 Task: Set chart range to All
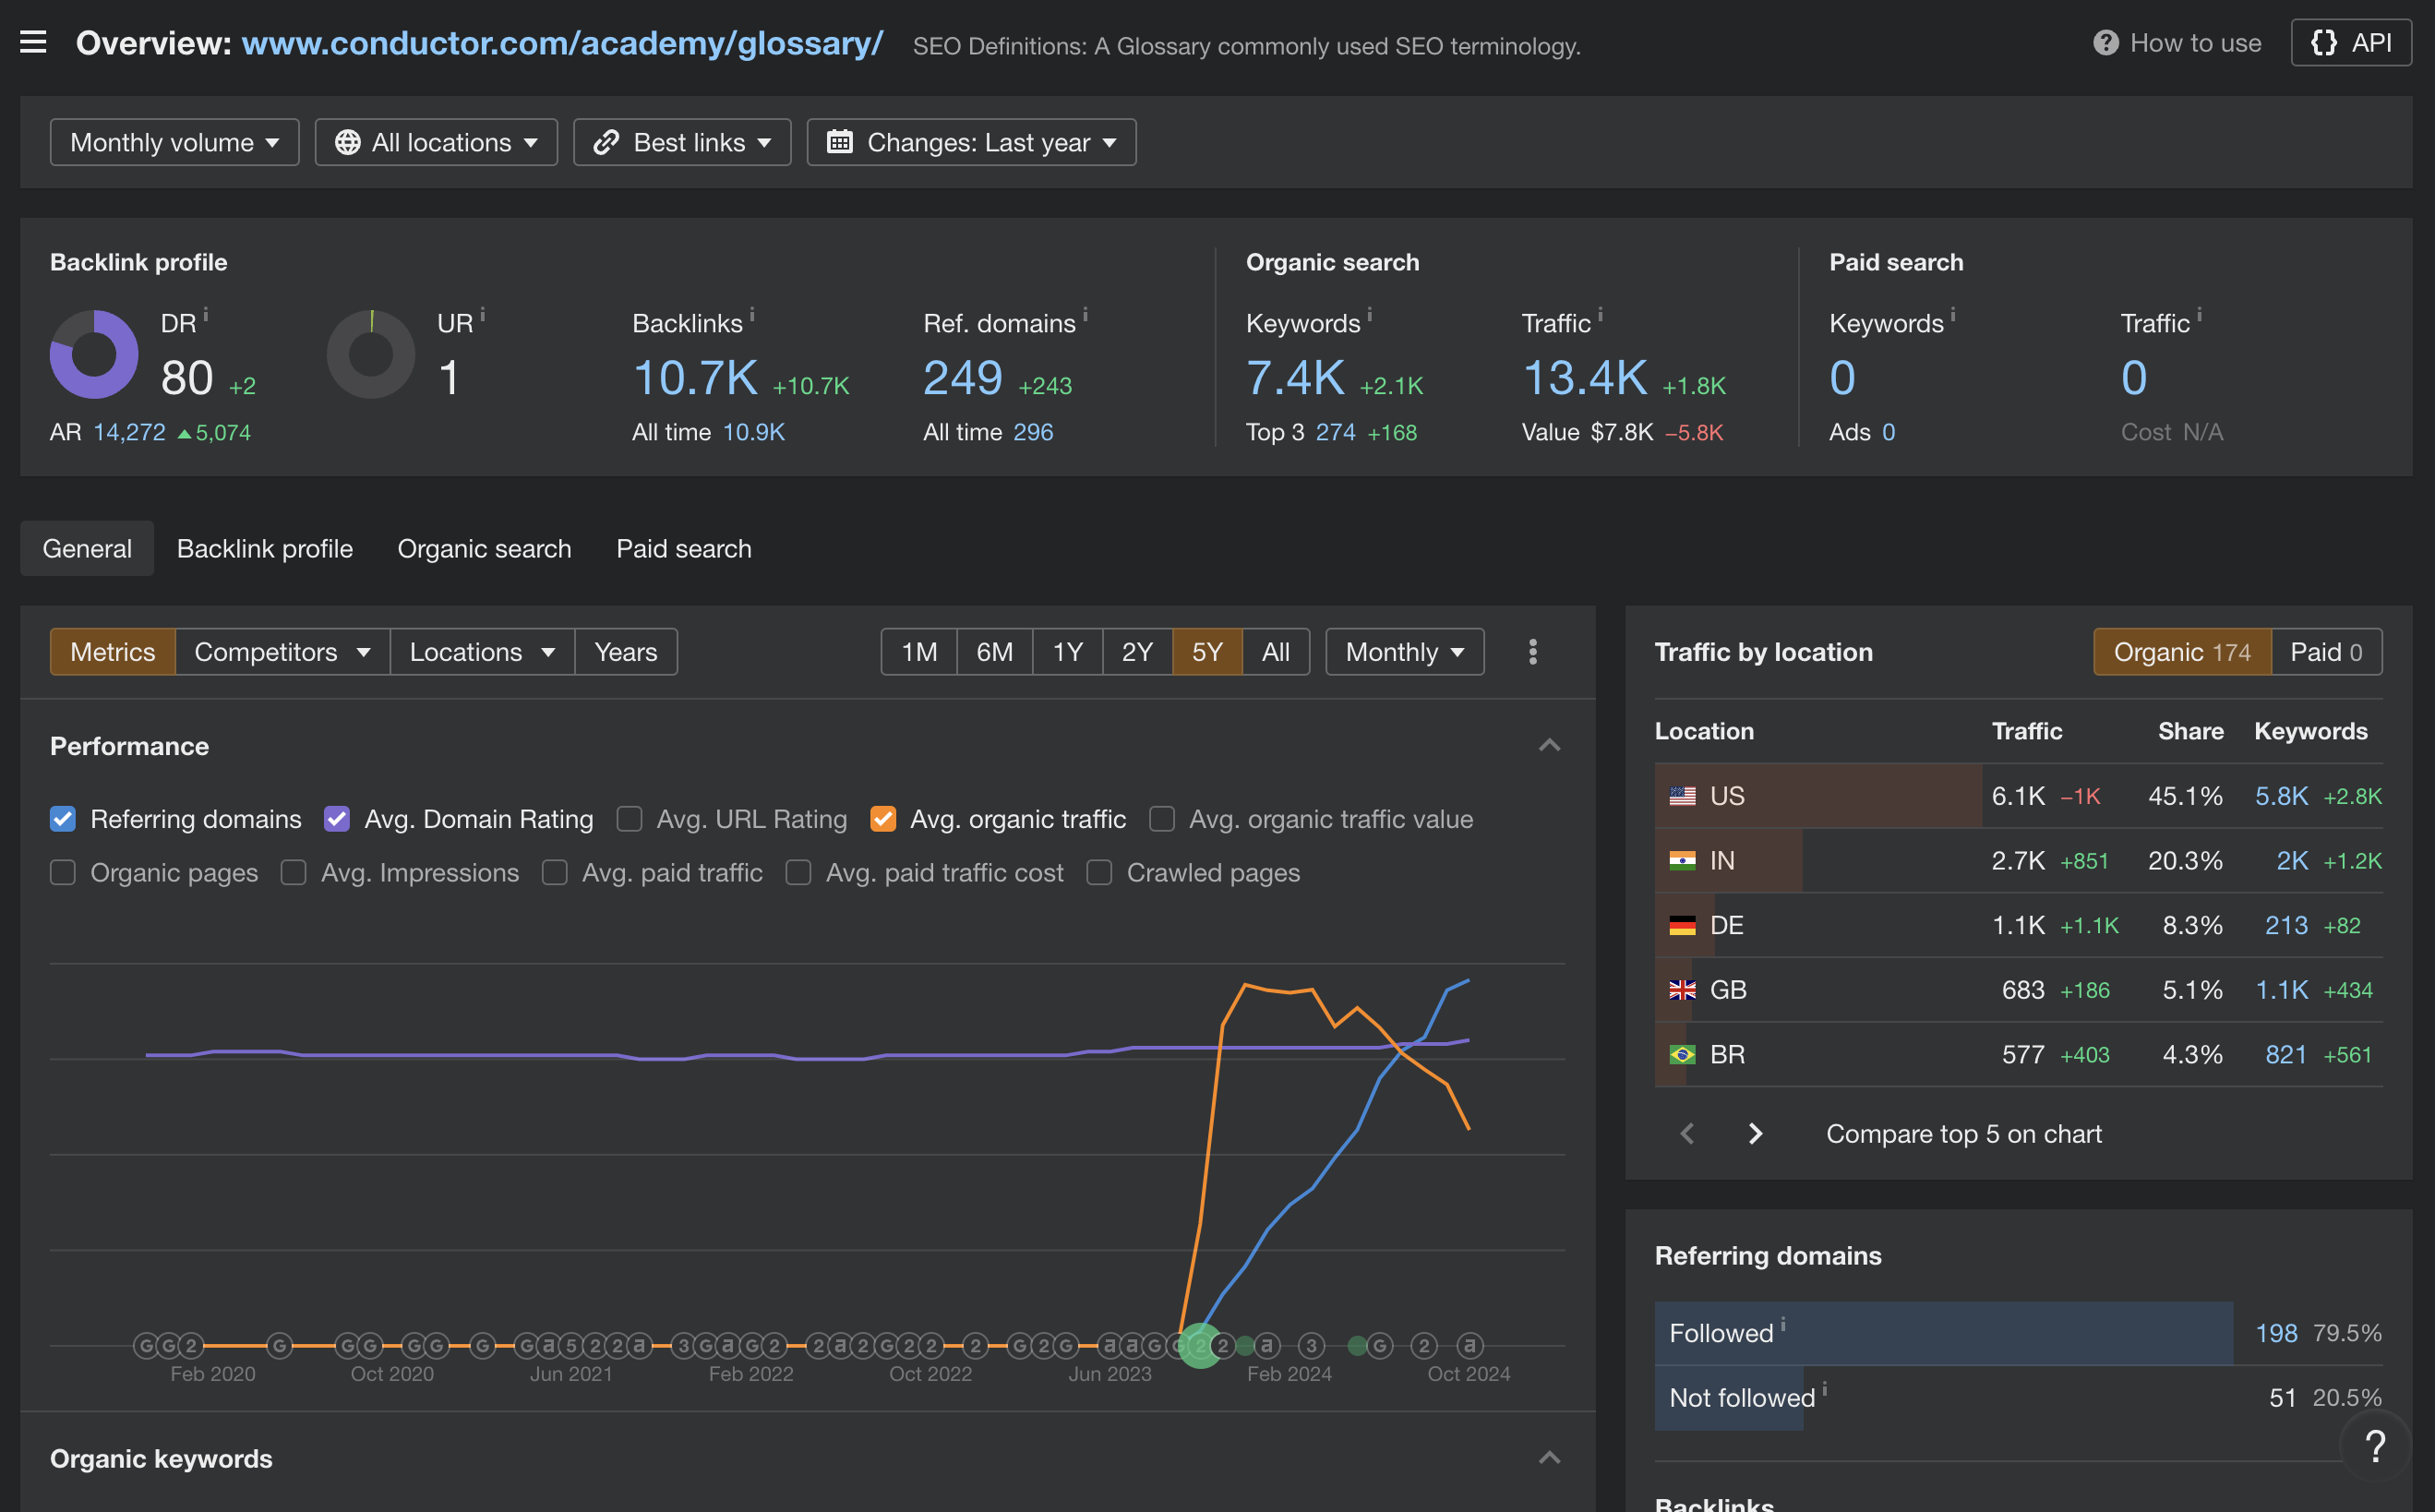1276,652
